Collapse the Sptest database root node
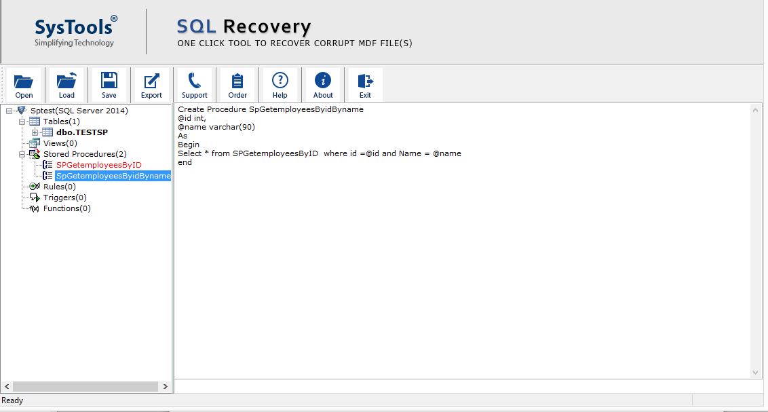This screenshot has height=412, width=768. [9, 111]
